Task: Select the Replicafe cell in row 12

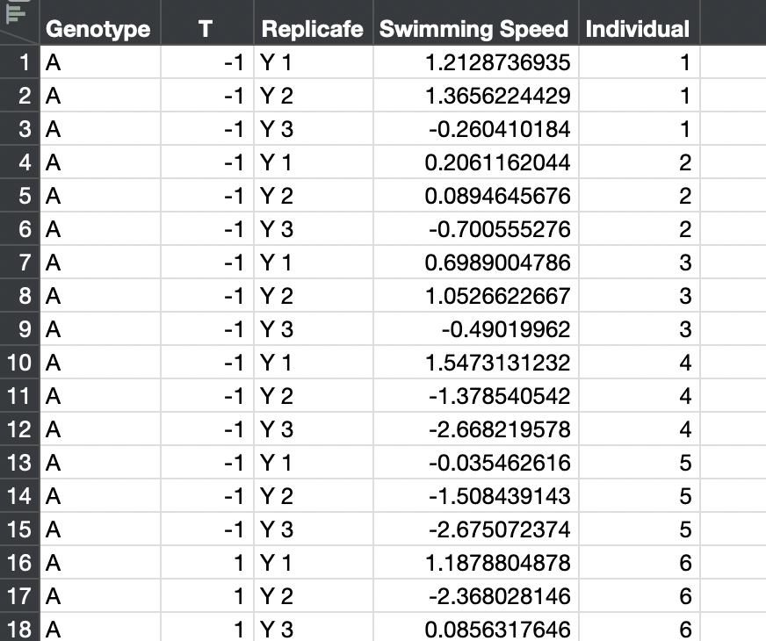Action: pos(313,429)
